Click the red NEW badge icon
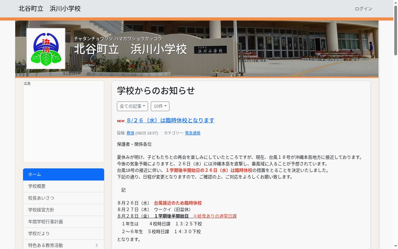The image size is (398, 249). (x=121, y=121)
